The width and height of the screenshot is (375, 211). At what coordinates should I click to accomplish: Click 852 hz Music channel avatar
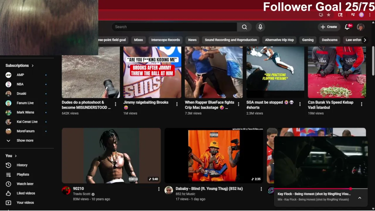[169, 190]
